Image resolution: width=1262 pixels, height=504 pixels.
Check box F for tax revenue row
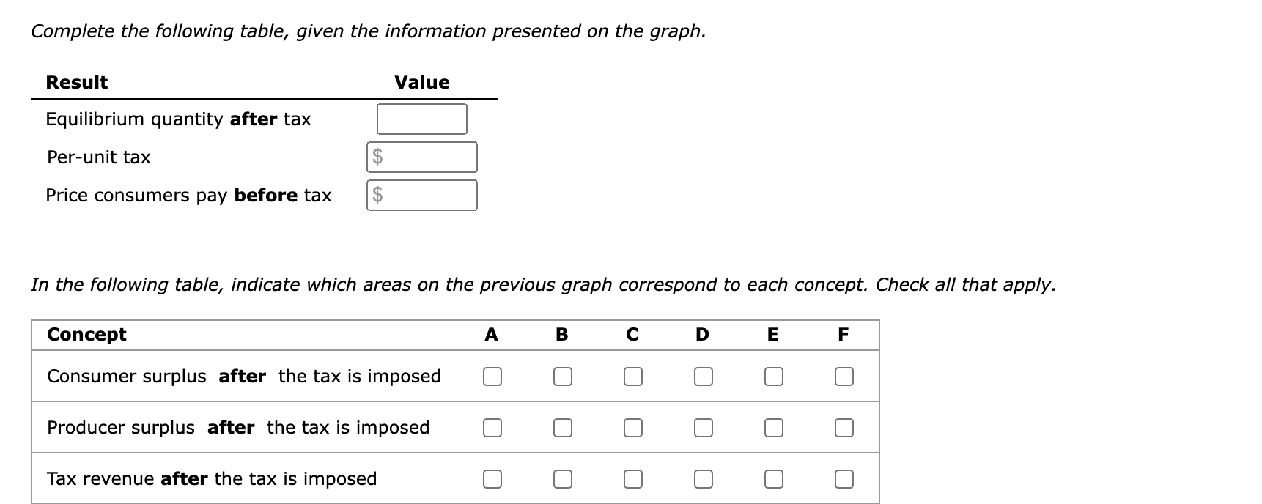click(x=843, y=478)
